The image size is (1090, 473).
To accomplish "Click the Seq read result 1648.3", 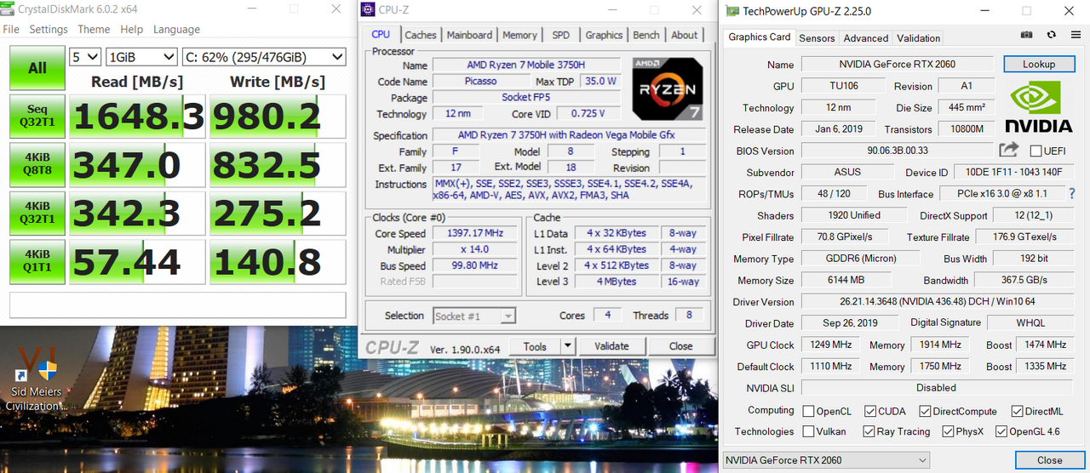I will [138, 117].
